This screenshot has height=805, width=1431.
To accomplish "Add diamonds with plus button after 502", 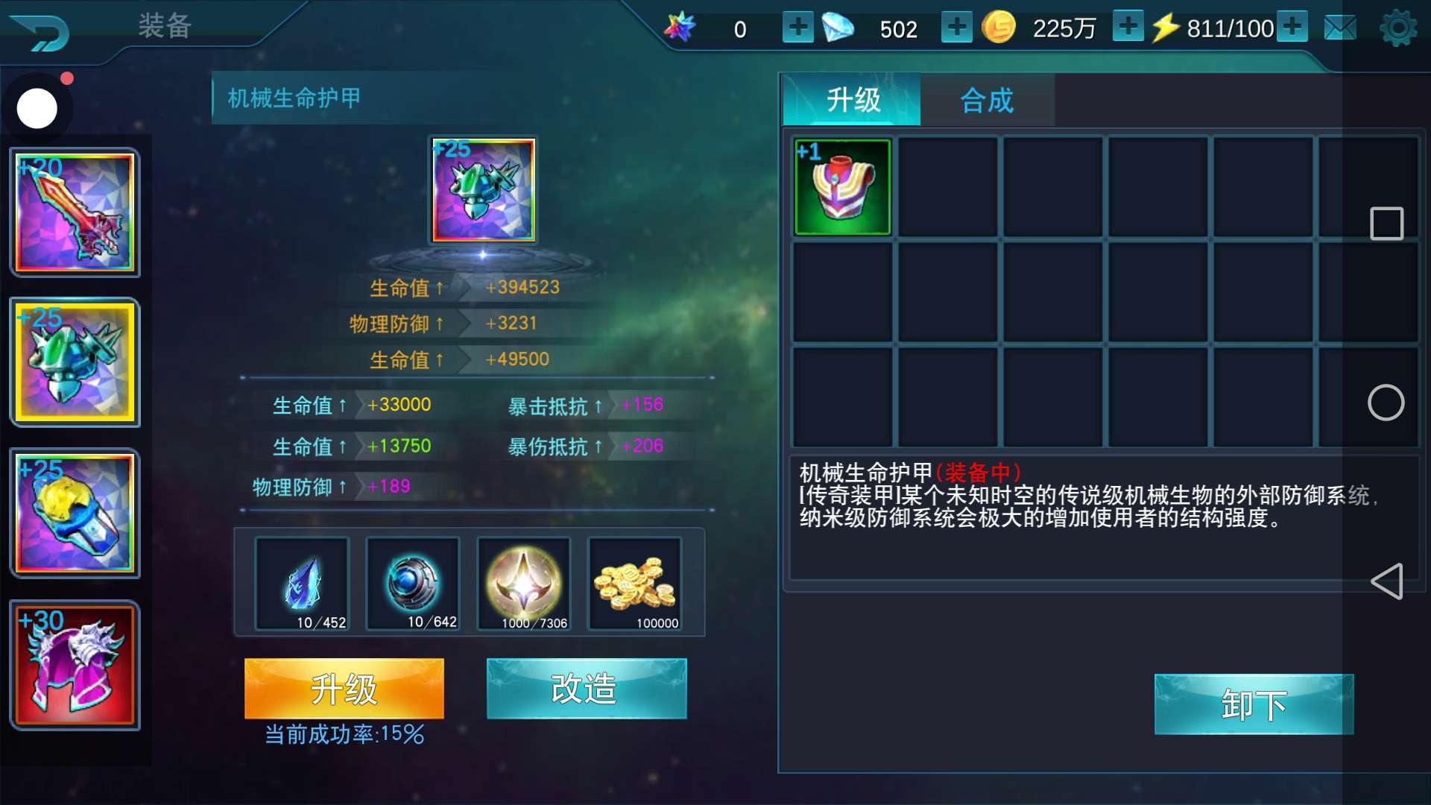I will [x=957, y=28].
